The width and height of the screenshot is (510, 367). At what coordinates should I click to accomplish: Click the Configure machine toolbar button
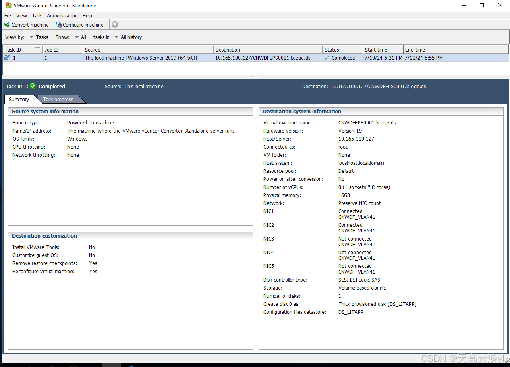80,25
